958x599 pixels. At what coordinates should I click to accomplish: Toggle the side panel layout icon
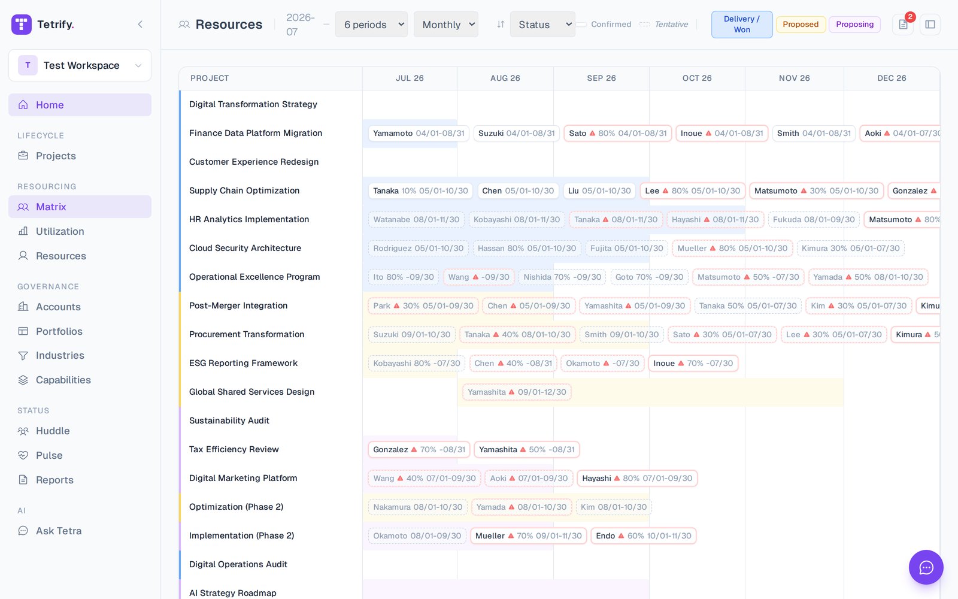(930, 25)
